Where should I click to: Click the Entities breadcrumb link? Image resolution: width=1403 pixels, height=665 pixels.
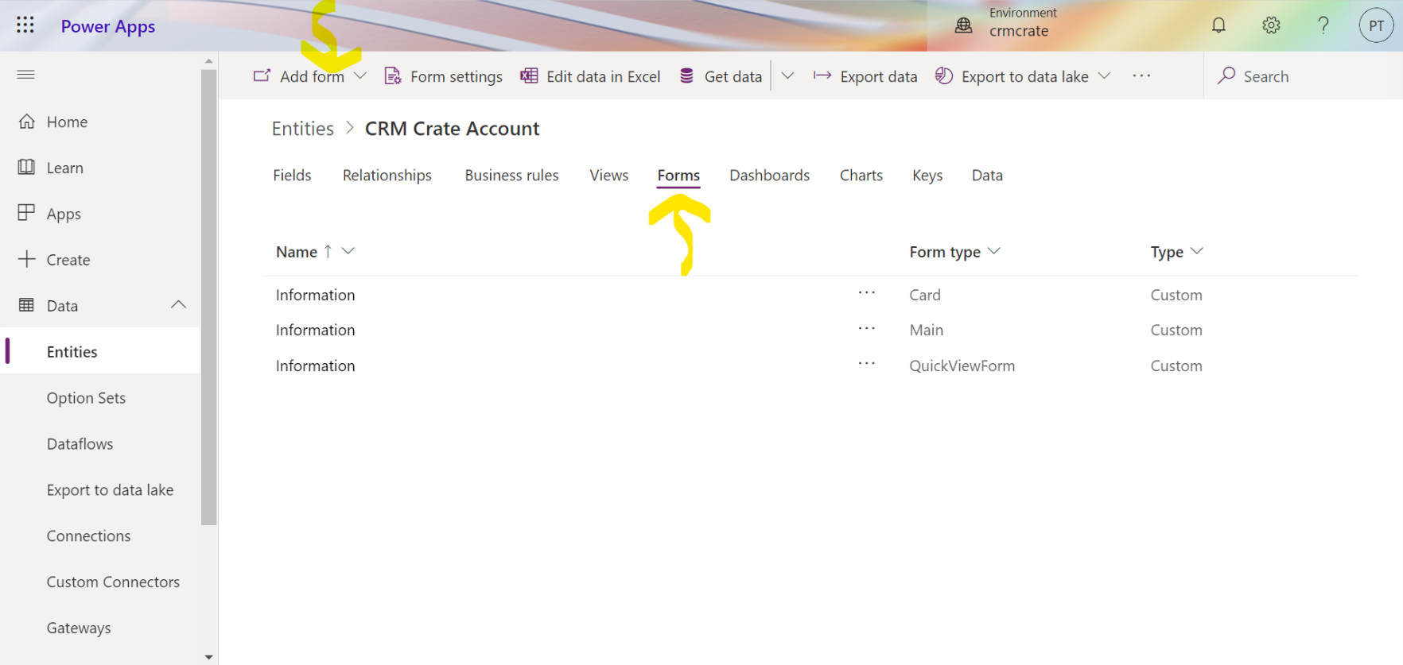click(x=303, y=129)
